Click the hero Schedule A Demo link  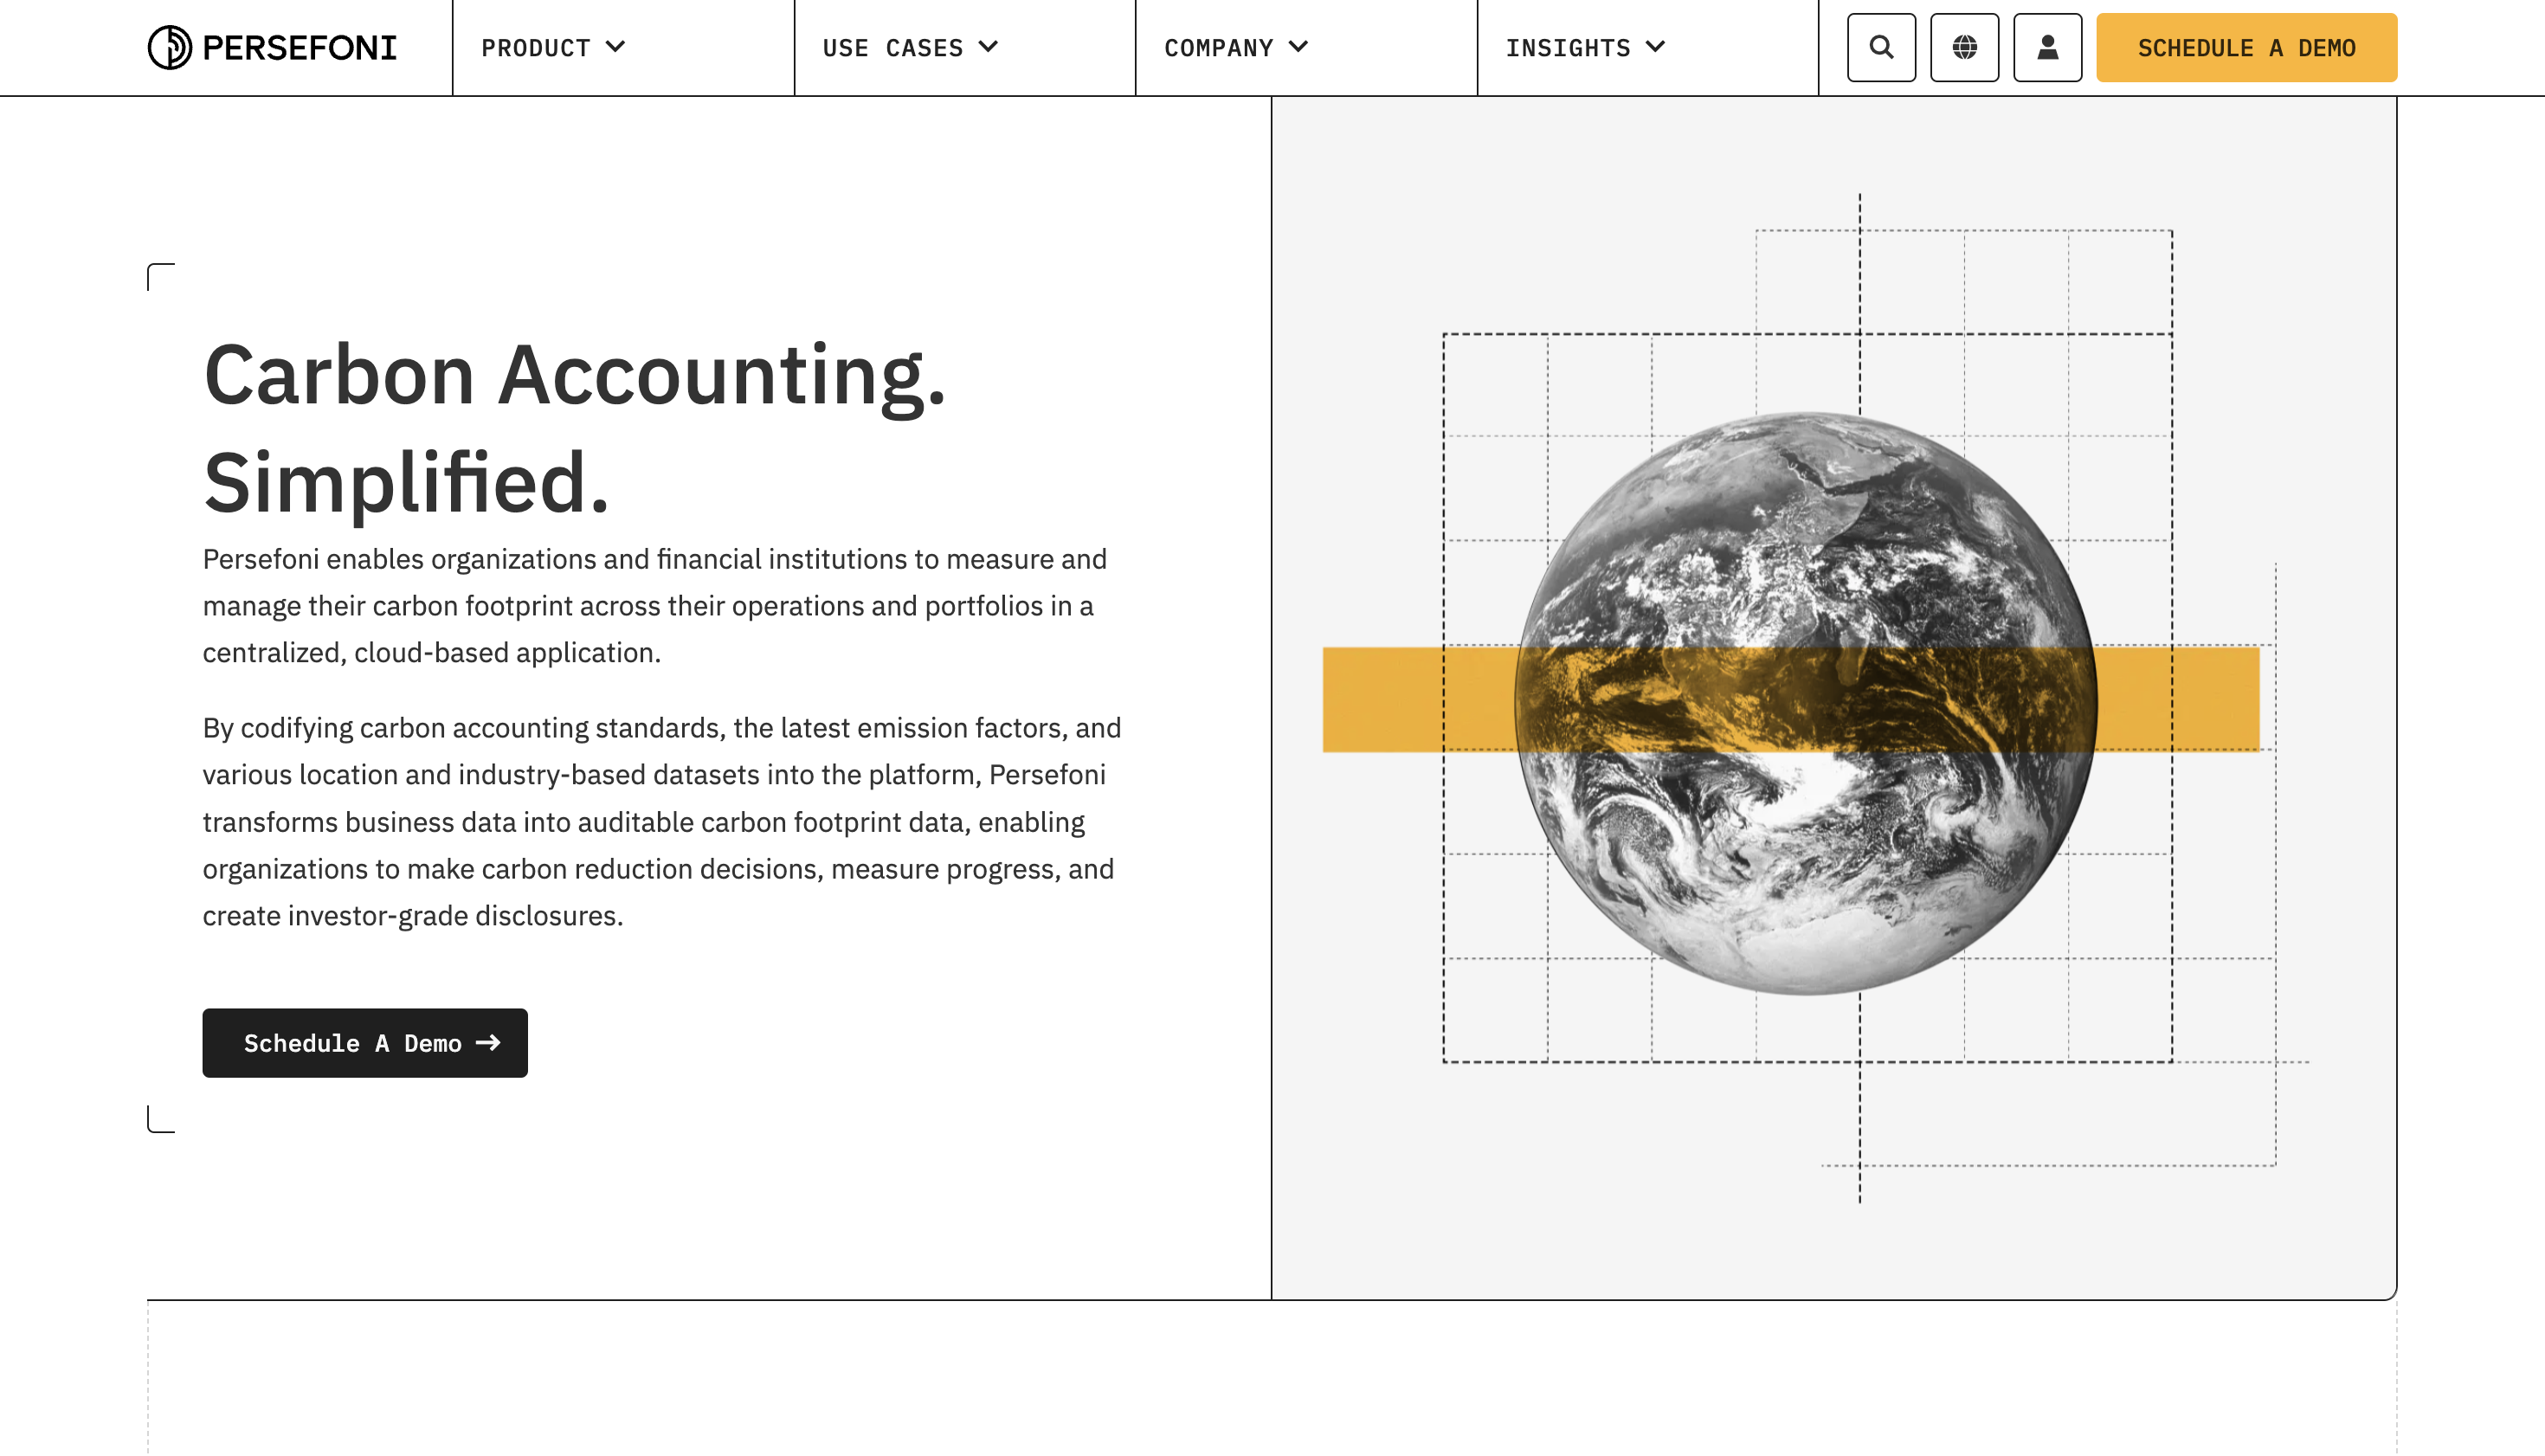(x=364, y=1043)
